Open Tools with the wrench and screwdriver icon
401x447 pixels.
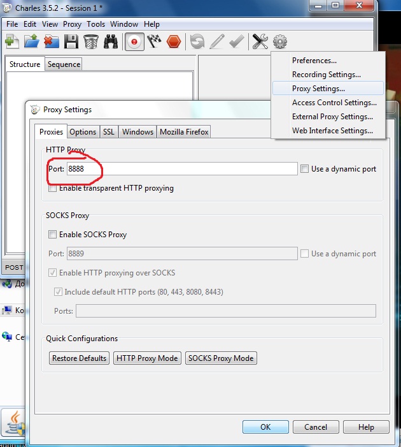260,41
